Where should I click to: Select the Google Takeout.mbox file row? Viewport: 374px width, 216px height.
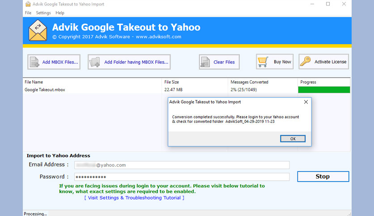[187, 90]
